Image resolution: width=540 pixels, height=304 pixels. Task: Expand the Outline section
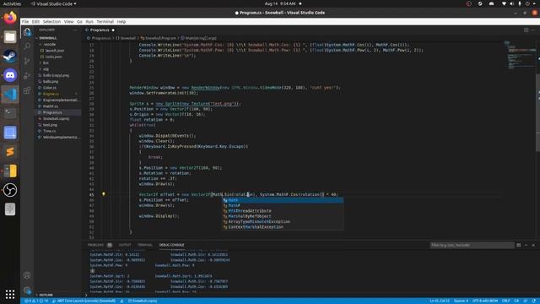click(46, 295)
